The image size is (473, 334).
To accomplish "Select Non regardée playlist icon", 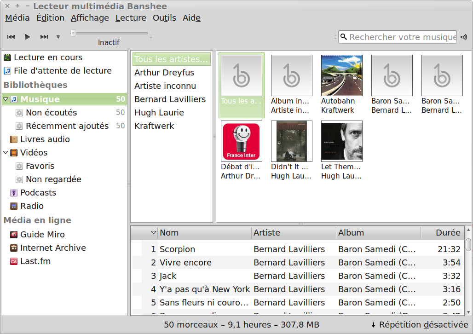I will pyautogui.click(x=19, y=179).
